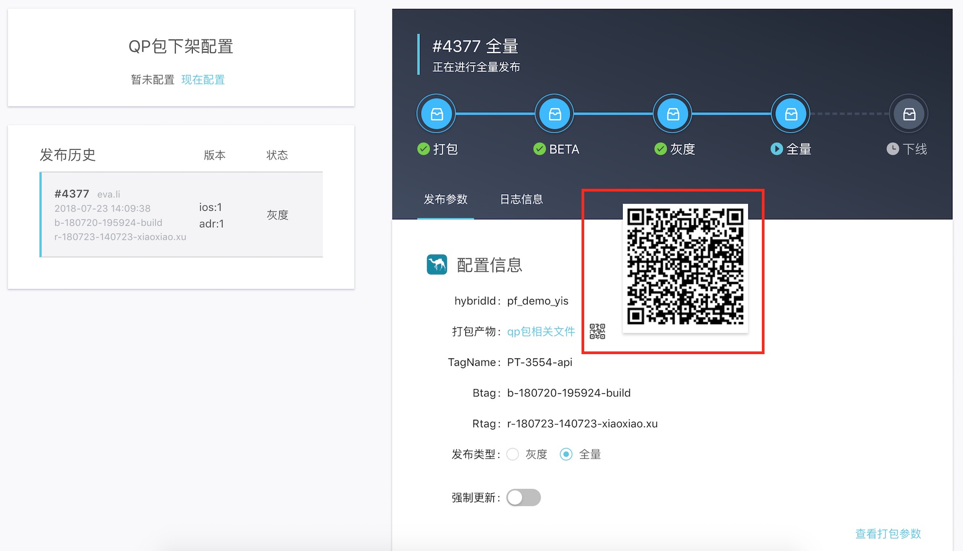Open the 现在配置 link
Viewport: 963px width, 551px height.
203,80
